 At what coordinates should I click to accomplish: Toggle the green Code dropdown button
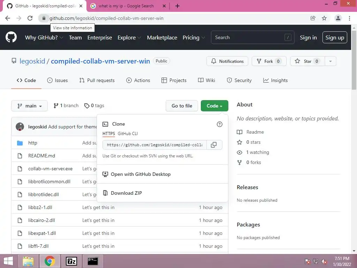click(x=214, y=106)
